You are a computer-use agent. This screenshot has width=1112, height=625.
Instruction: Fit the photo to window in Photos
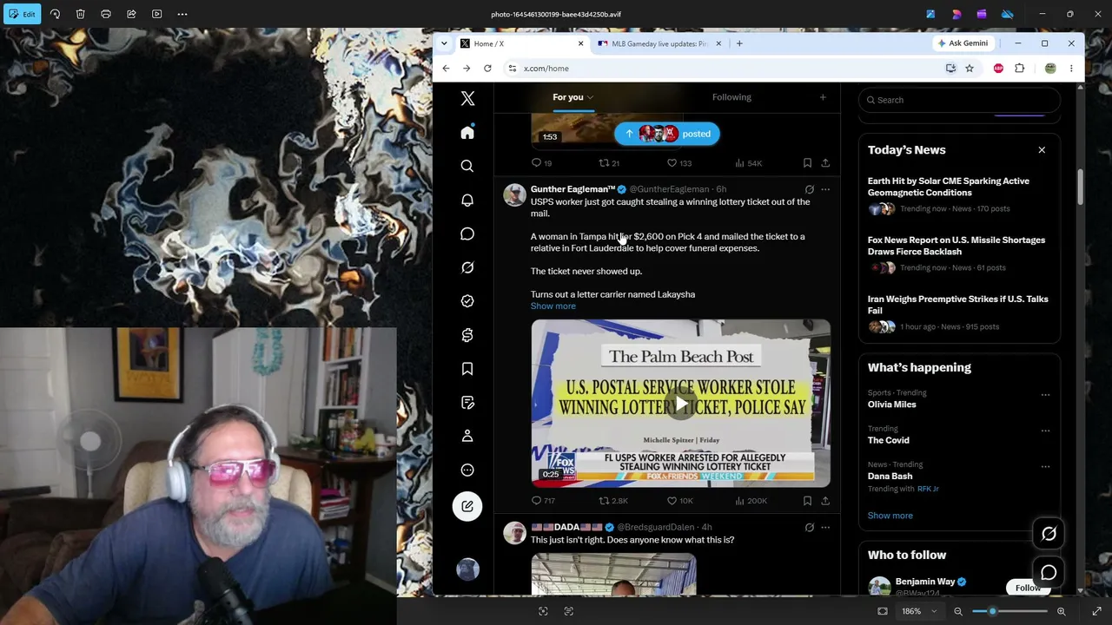[883, 611]
